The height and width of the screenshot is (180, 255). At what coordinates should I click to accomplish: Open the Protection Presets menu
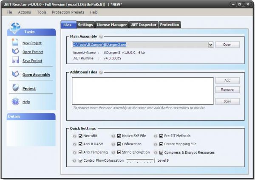tap(68, 12)
